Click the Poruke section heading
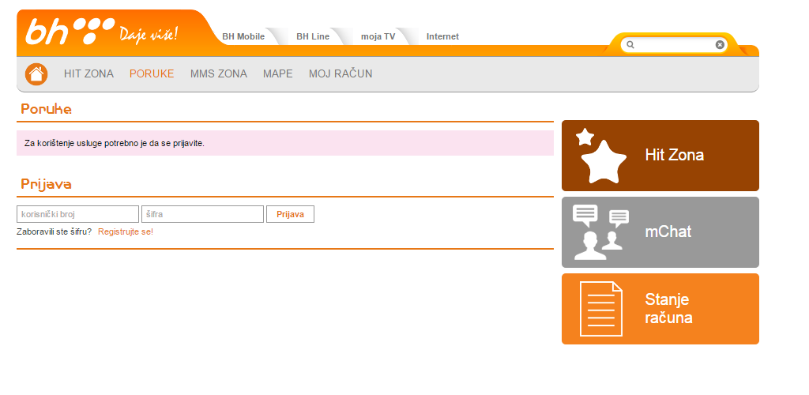The width and height of the screenshot is (809, 395). pyautogui.click(x=47, y=109)
